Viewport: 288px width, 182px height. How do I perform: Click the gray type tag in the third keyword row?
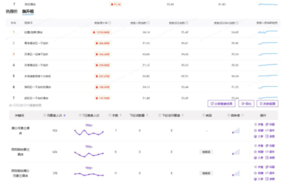206,173
